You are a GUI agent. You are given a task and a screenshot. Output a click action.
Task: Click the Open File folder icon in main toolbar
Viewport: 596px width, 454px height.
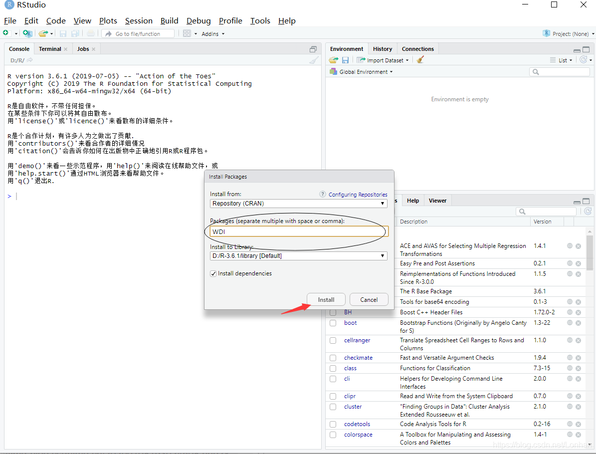pos(43,33)
